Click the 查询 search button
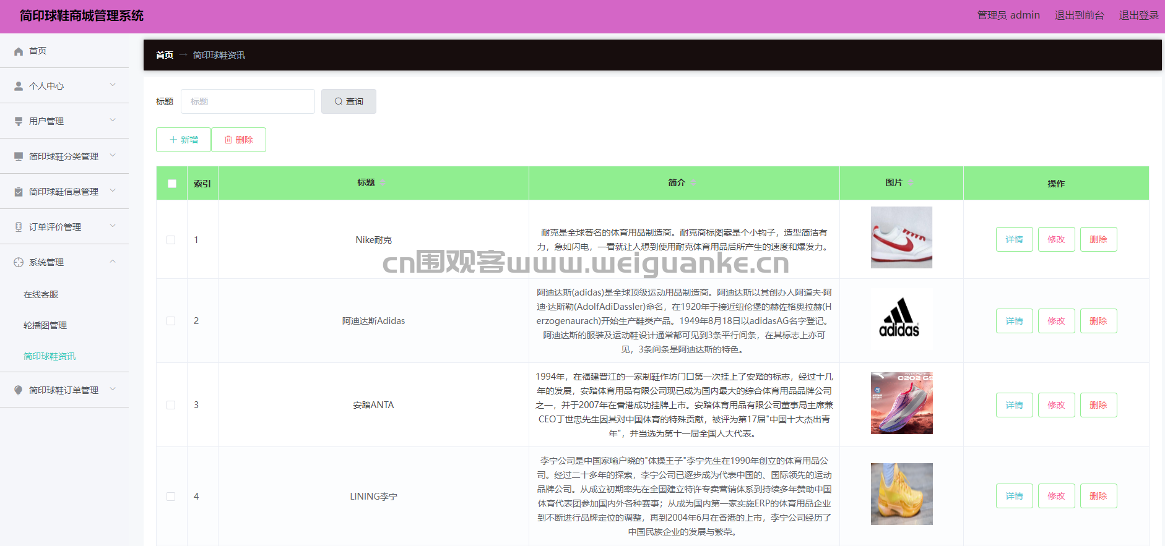This screenshot has width=1165, height=546. [349, 101]
